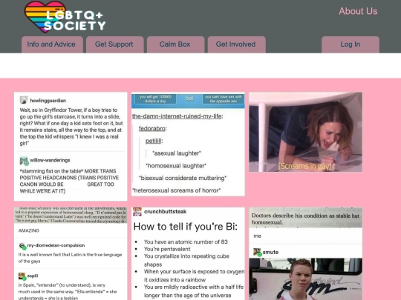This screenshot has height=300, width=401.
Task: Click the Latin book excerpt image
Action: [71, 216]
